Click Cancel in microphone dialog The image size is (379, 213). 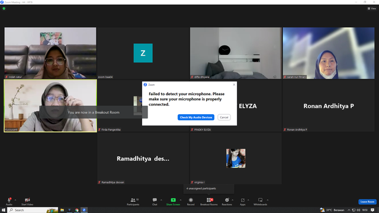pyautogui.click(x=224, y=117)
